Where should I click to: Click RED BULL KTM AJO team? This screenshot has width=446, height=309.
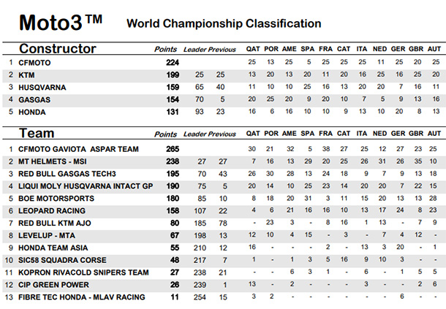[55, 223]
